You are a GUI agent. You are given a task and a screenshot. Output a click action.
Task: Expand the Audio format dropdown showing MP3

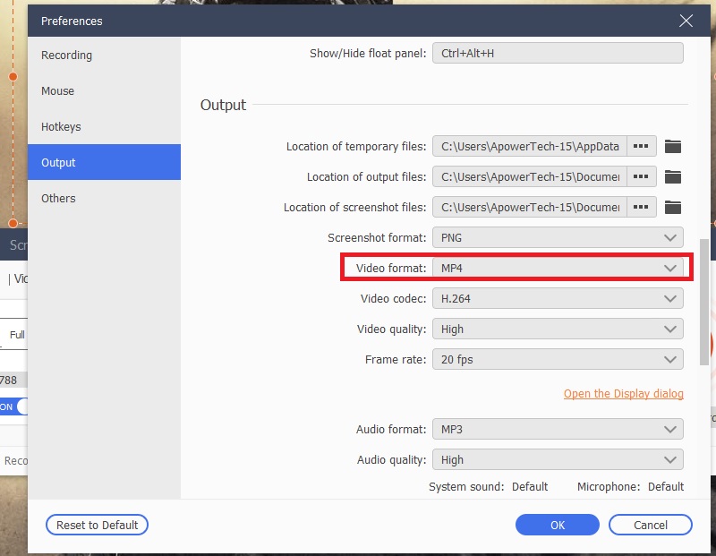[558, 430]
